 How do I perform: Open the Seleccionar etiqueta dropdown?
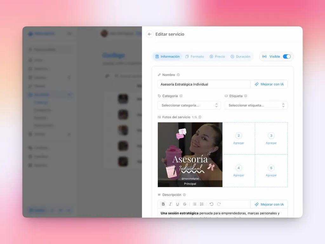256,105
